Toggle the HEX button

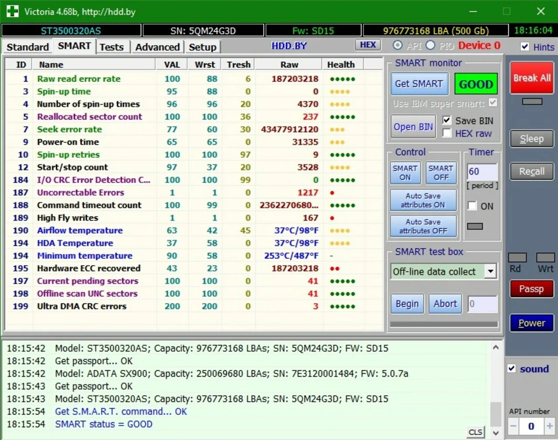368,45
